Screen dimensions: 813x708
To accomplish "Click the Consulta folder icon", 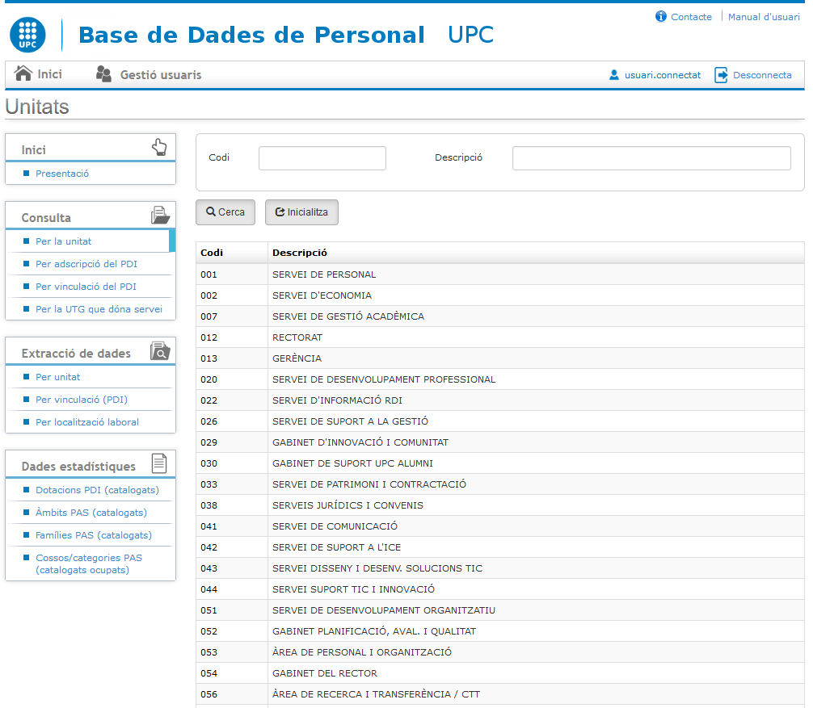I will tap(160, 216).
